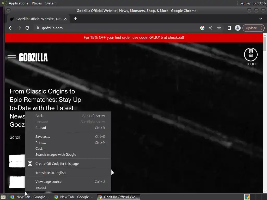Open the System menu
The image size is (267, 200).
[x=51, y=3]
